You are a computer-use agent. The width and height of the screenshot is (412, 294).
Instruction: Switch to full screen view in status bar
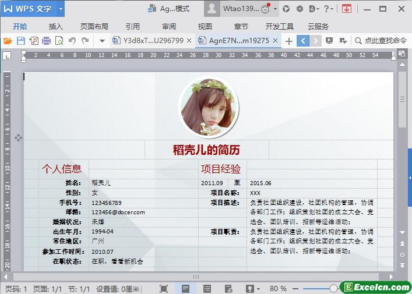click(x=164, y=289)
